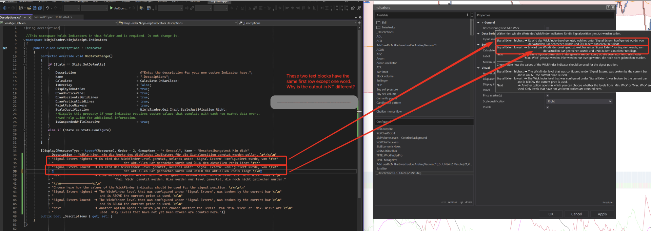The image size is (651, 231).
Task: Click the remove link under Configured
Action: tap(452, 202)
